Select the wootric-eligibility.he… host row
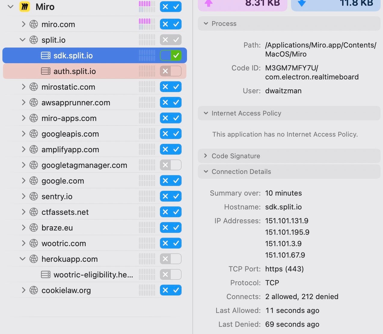This screenshot has height=334, width=383. (95, 274)
